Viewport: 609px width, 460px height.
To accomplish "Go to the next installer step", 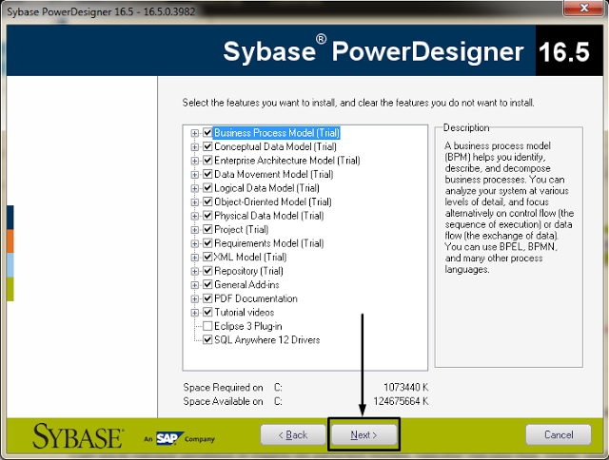I will [x=363, y=434].
